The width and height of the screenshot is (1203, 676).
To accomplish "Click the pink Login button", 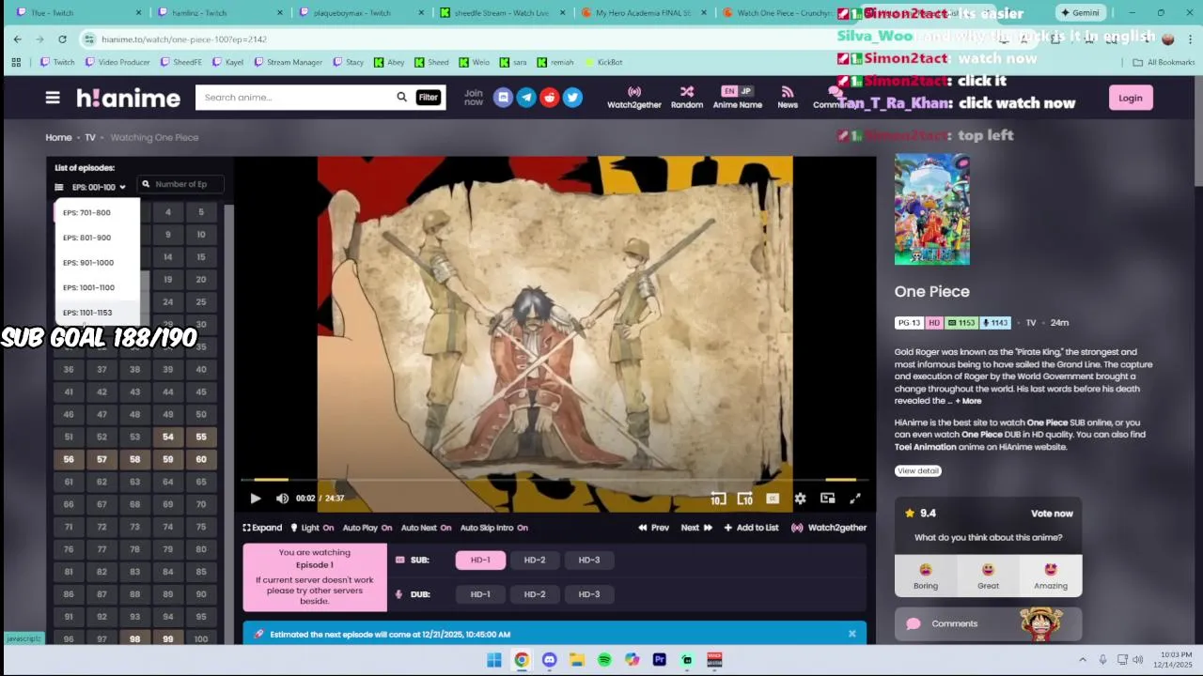I will click(x=1131, y=98).
